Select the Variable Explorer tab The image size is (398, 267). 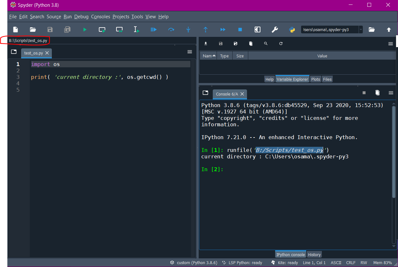tap(292, 79)
